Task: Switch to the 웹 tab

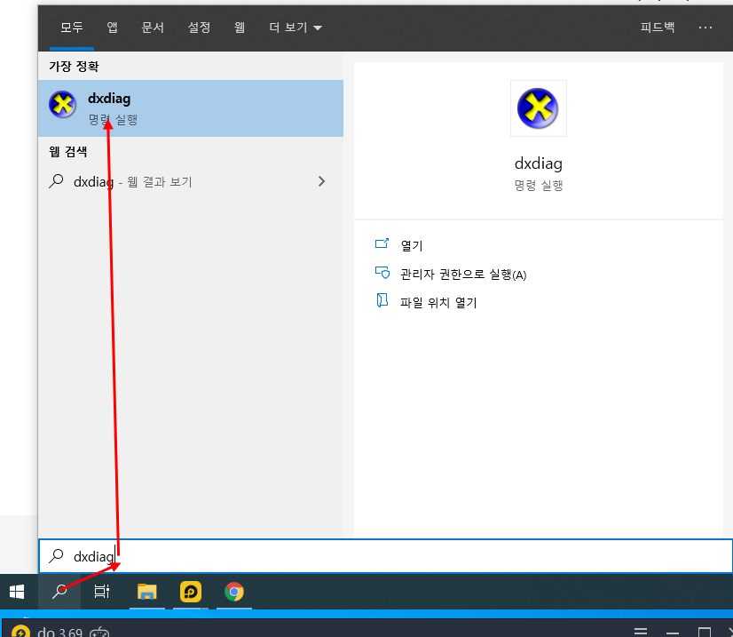Action: tap(240, 28)
